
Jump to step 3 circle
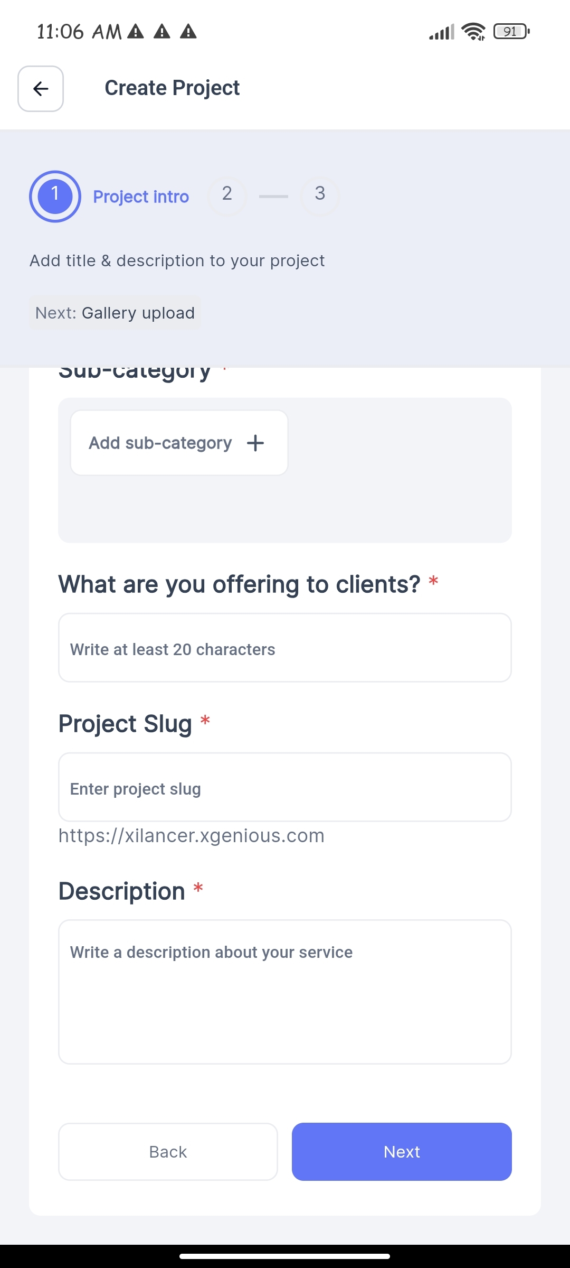(320, 195)
